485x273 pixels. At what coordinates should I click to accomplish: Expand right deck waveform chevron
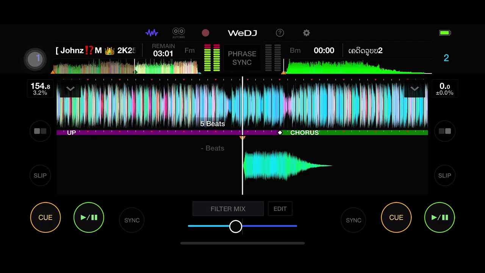pyautogui.click(x=415, y=89)
